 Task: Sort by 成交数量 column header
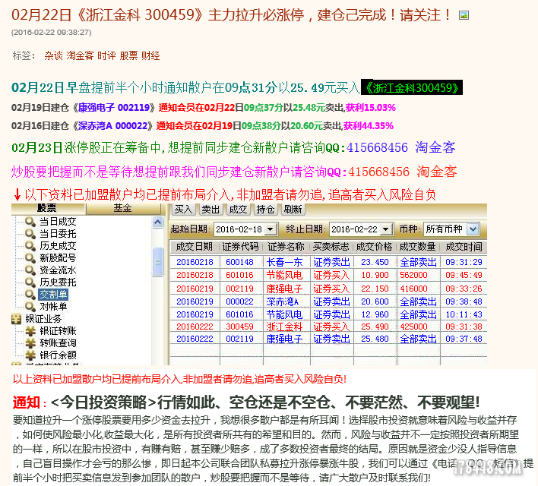(418, 247)
